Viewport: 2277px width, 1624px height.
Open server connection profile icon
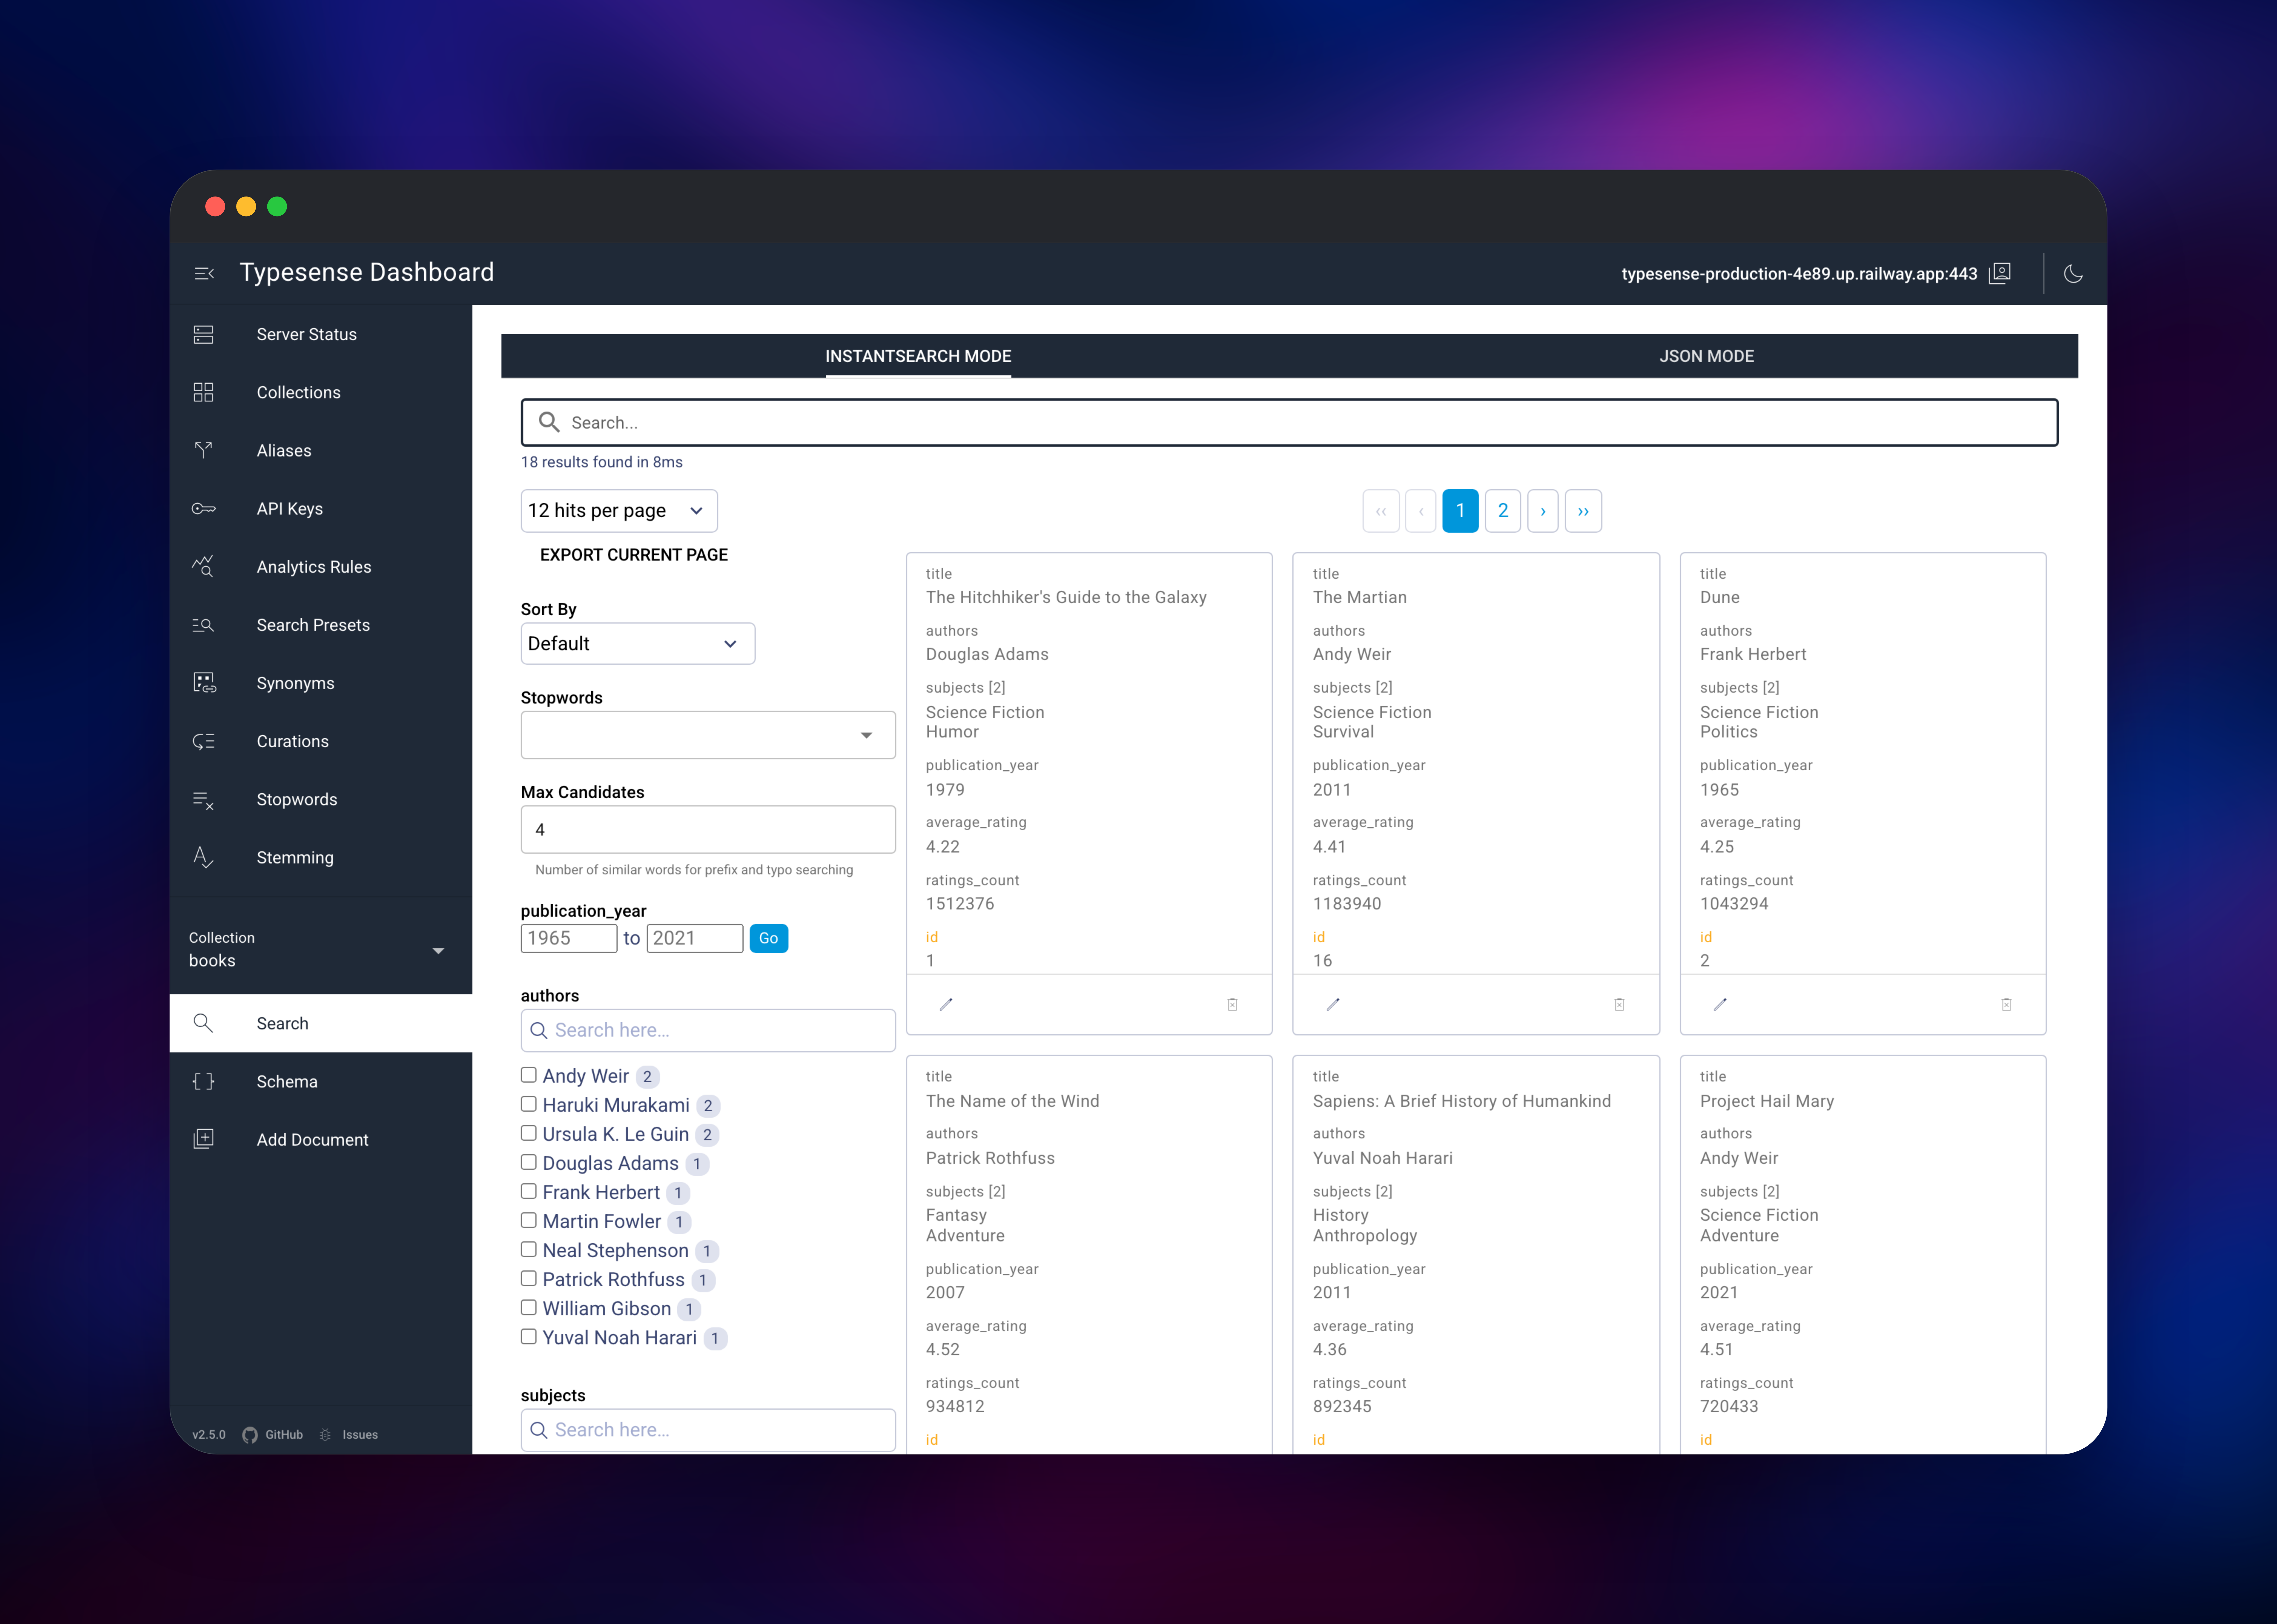pos(2000,273)
